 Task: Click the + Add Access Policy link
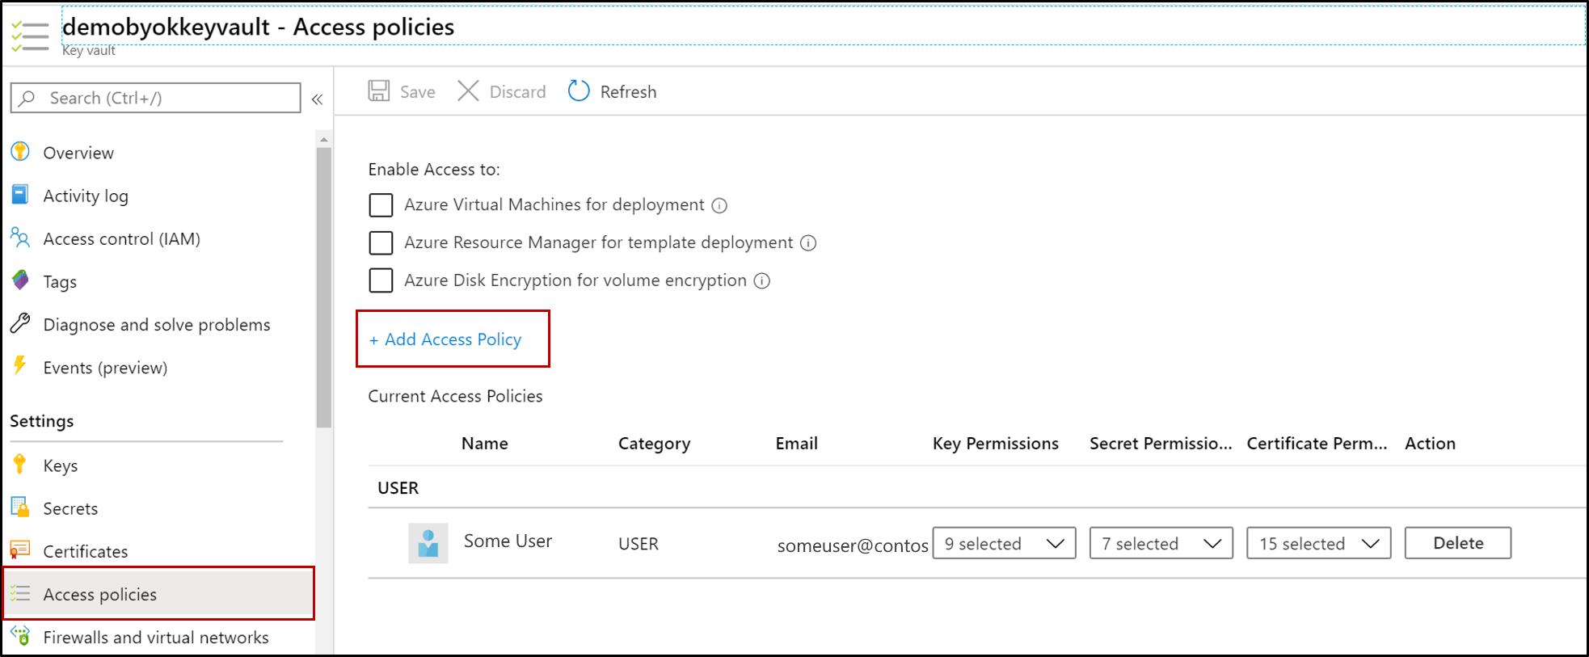(445, 339)
